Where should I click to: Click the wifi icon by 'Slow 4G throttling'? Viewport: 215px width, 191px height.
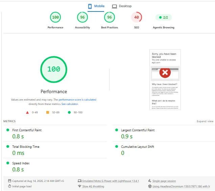click(80, 186)
